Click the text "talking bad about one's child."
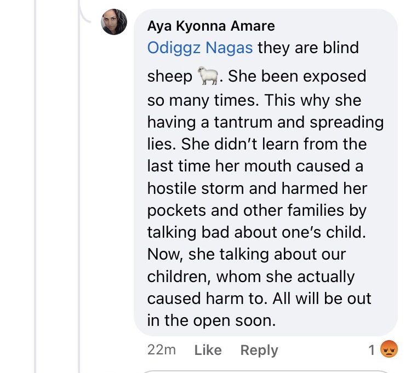This screenshot has height=373, width=411. point(256,232)
